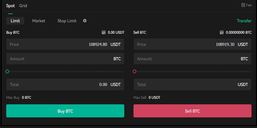Click the wallet icon beside 0.00000000 BTC
Image resolution: width=257 pixels, height=128 pixels.
[222, 33]
